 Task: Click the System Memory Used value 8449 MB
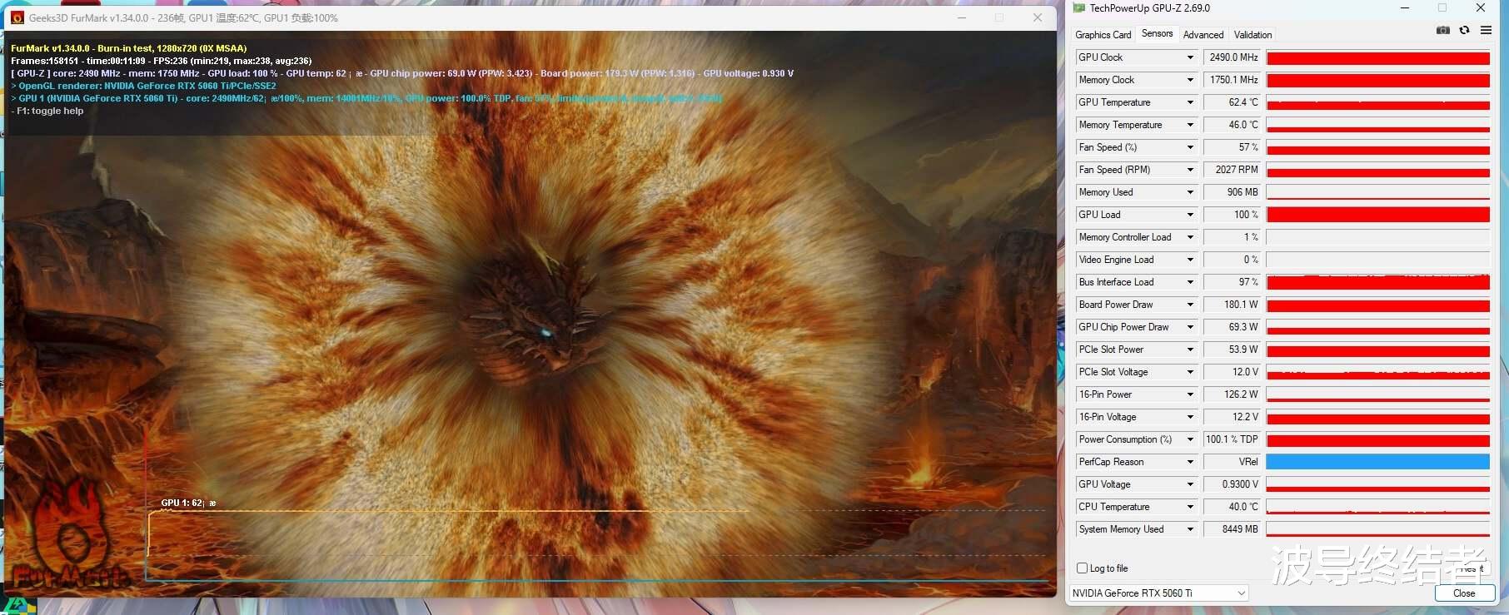pos(1233,529)
